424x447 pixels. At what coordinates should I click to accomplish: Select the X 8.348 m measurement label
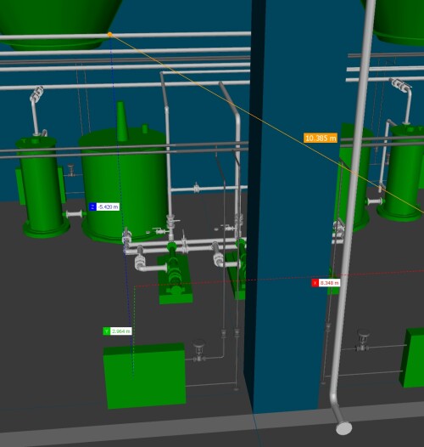coord(326,283)
